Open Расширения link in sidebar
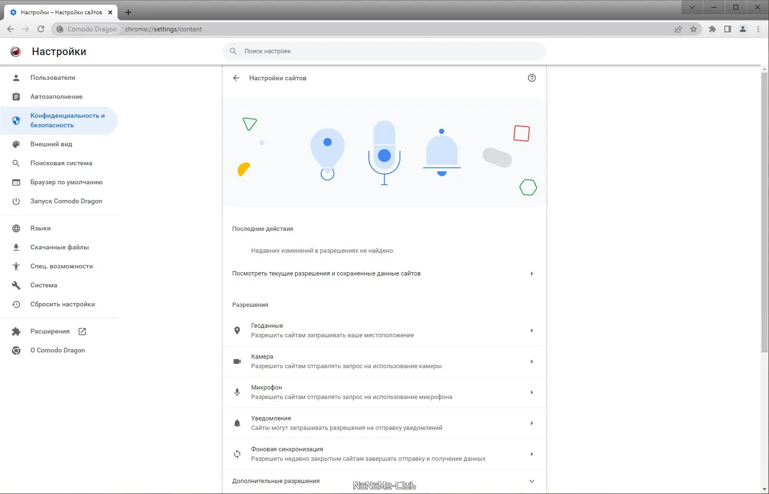This screenshot has height=494, width=769. tap(59, 331)
